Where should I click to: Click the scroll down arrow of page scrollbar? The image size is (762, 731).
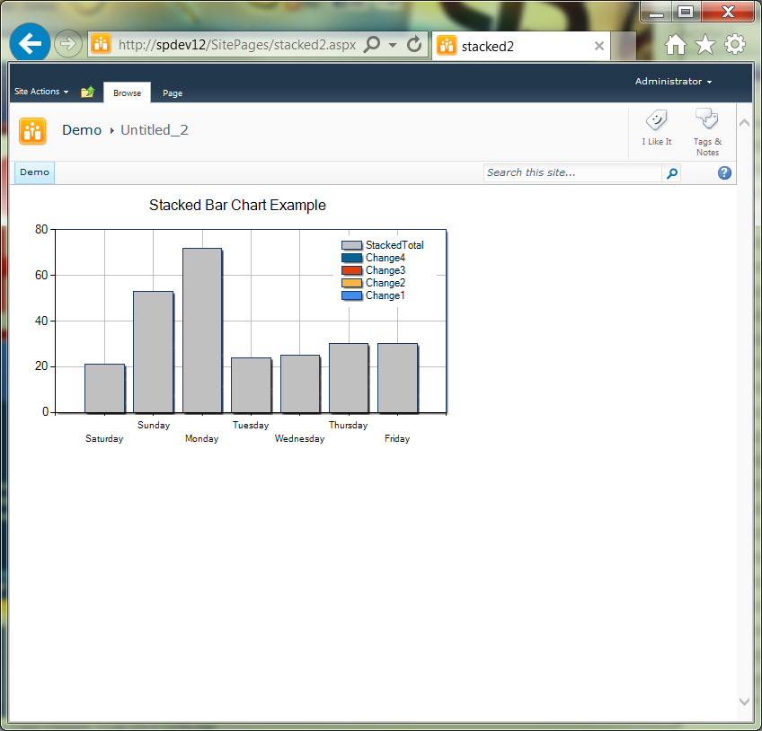pyautogui.click(x=744, y=701)
